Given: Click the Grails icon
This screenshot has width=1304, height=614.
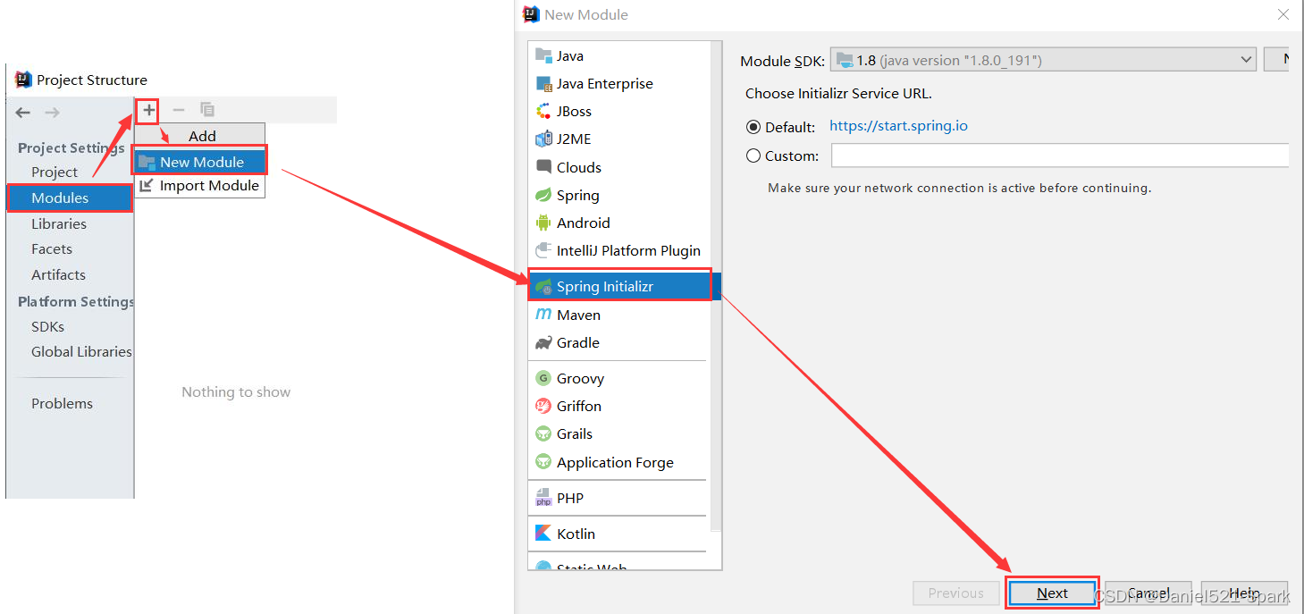Looking at the screenshot, I should [x=543, y=434].
